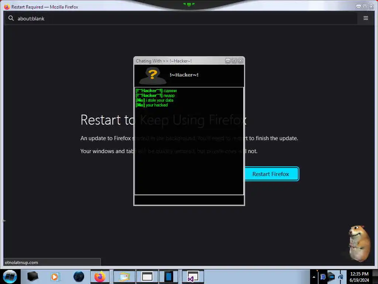Maximize the Firefox window

pos(365,7)
